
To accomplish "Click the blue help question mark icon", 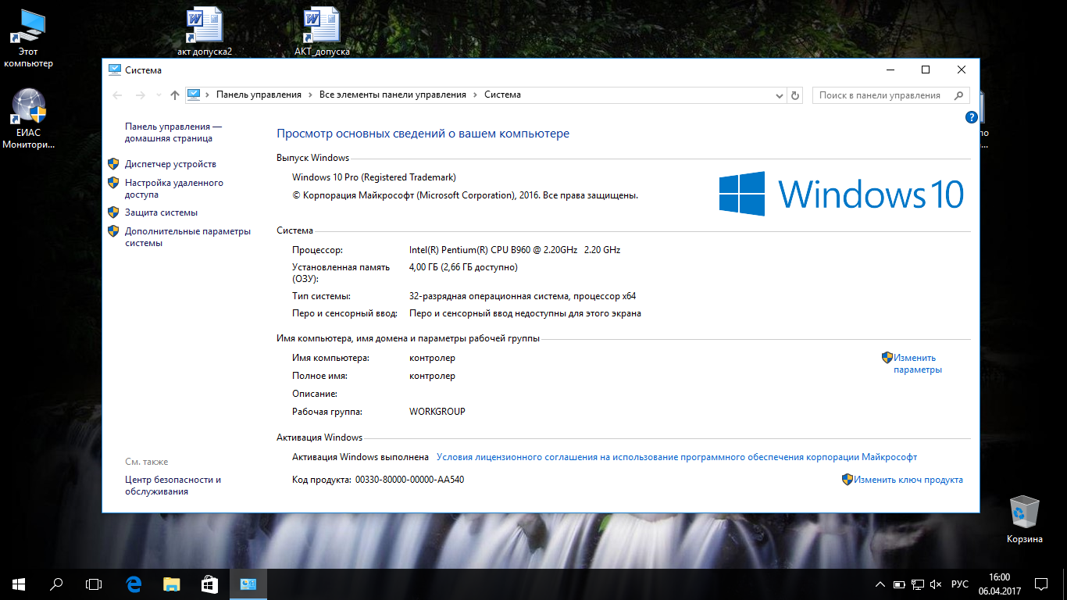I will click(x=972, y=117).
